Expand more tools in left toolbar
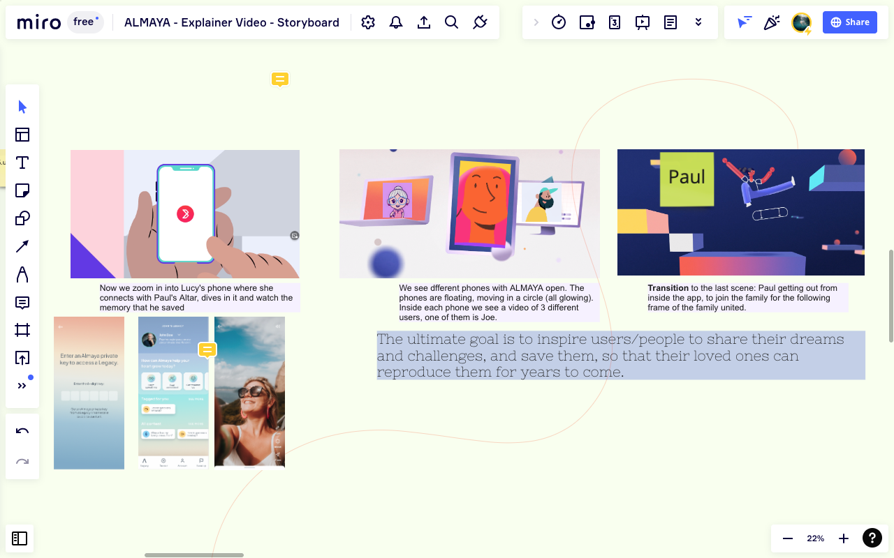Screen dimensions: 894x558 coord(22,386)
